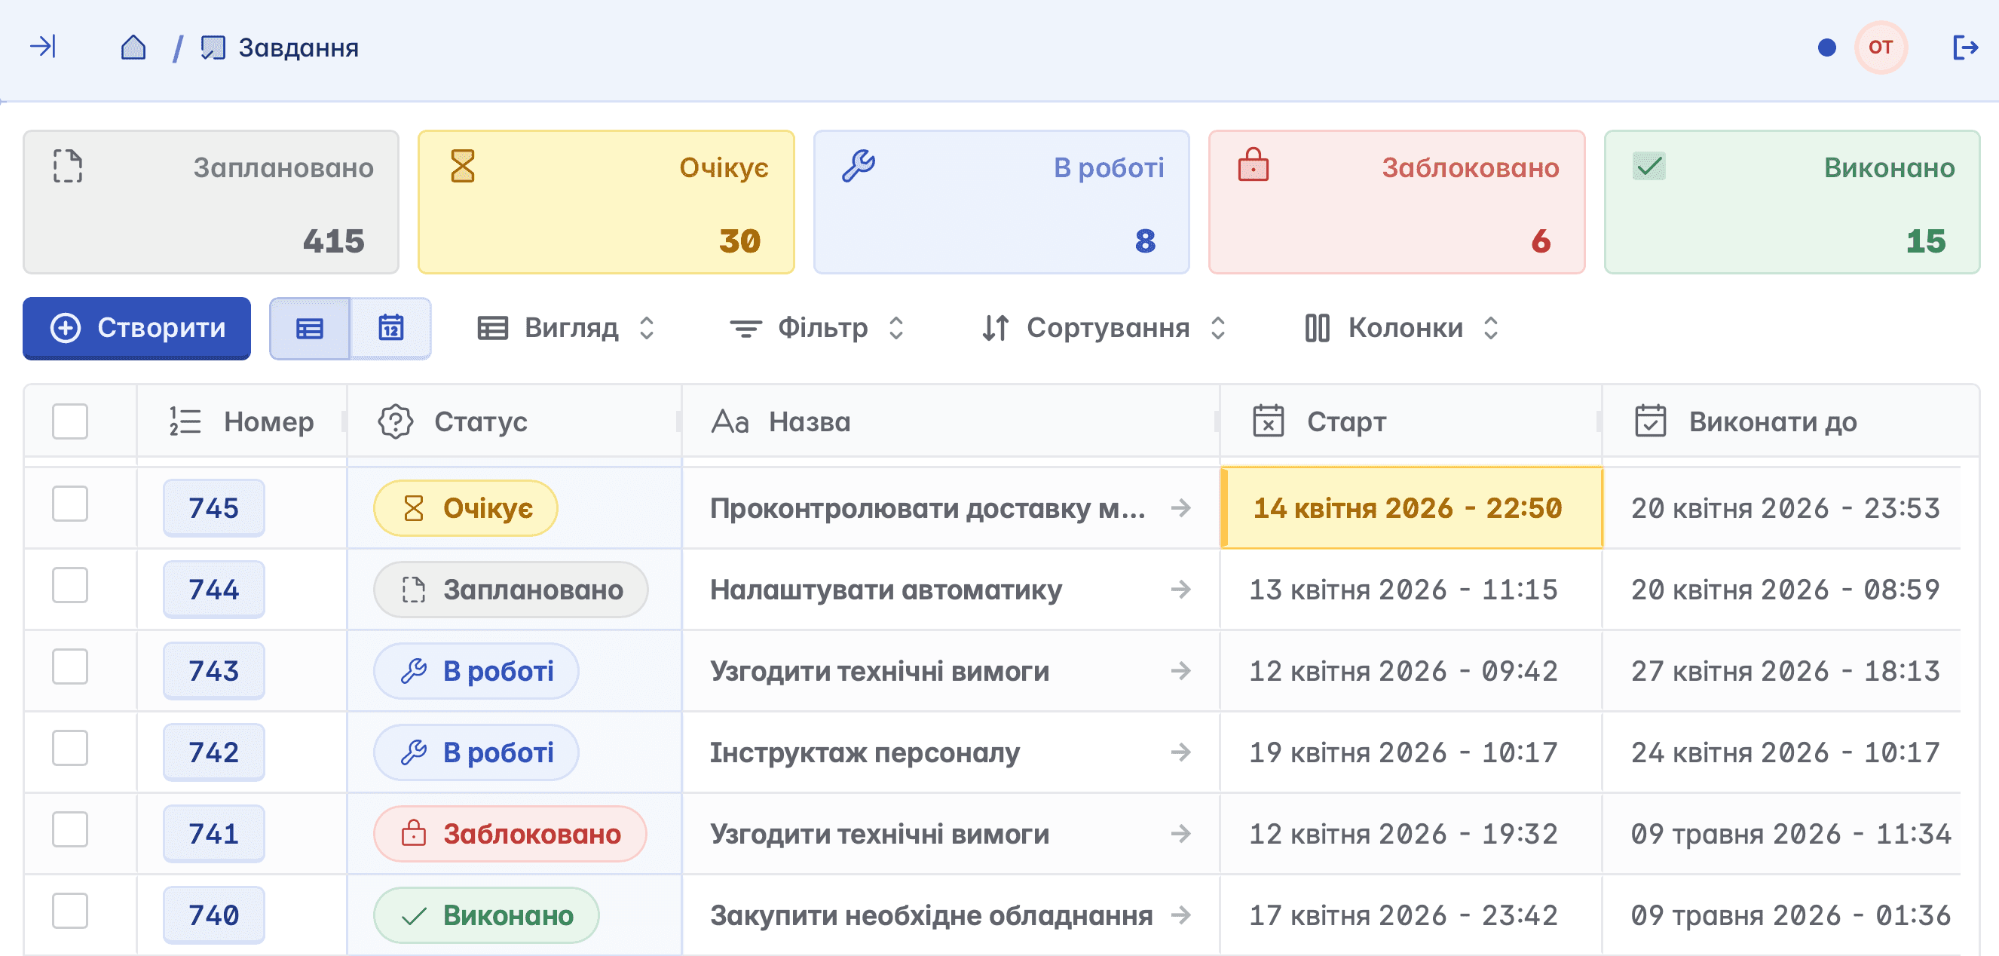This screenshot has width=1999, height=956.
Task: Switch to calendar view icon
Action: point(390,328)
